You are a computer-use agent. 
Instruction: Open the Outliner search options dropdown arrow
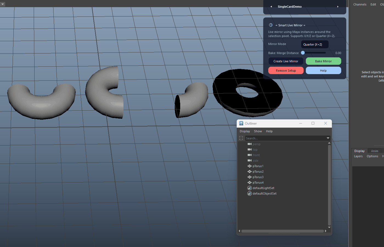(328, 138)
